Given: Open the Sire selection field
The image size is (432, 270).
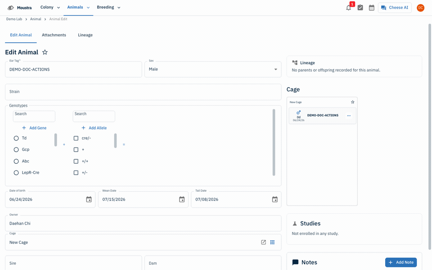Looking at the screenshot, I should pos(73,263).
